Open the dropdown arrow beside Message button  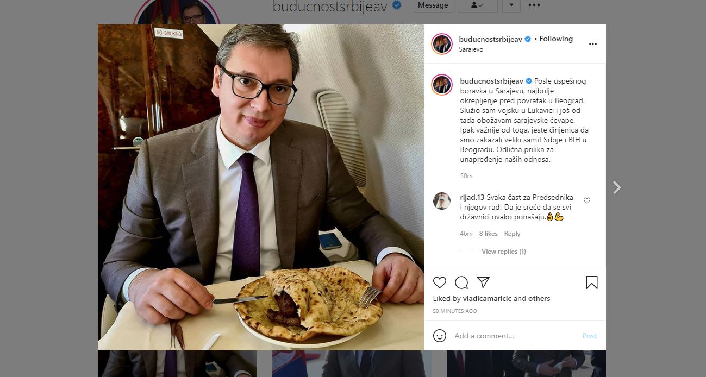(511, 5)
